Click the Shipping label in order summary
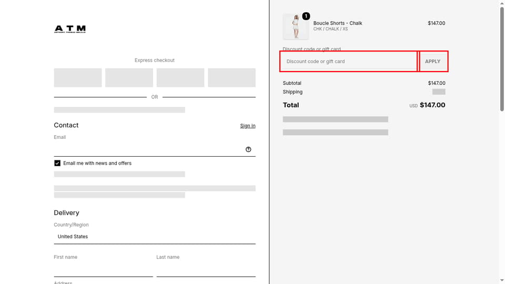The height and width of the screenshot is (284, 505). pyautogui.click(x=292, y=92)
